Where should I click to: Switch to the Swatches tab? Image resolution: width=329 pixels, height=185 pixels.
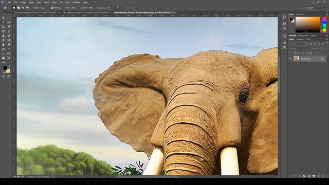pos(299,14)
